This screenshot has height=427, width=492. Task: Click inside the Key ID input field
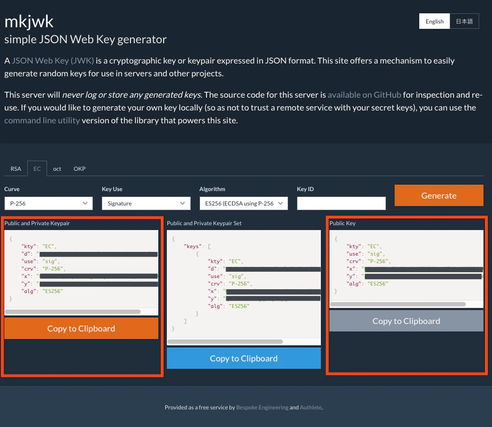[x=341, y=203]
